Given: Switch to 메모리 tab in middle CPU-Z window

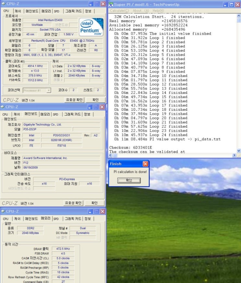Looking at the screenshot, I should pos(45,114).
